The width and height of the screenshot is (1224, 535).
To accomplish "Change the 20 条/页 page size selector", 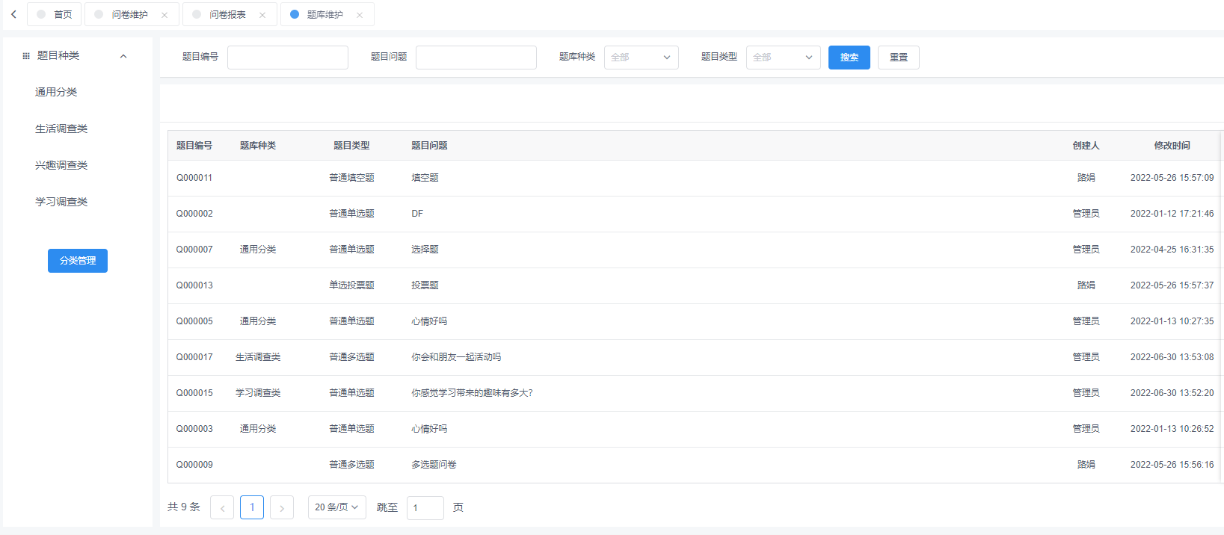I will [x=336, y=507].
